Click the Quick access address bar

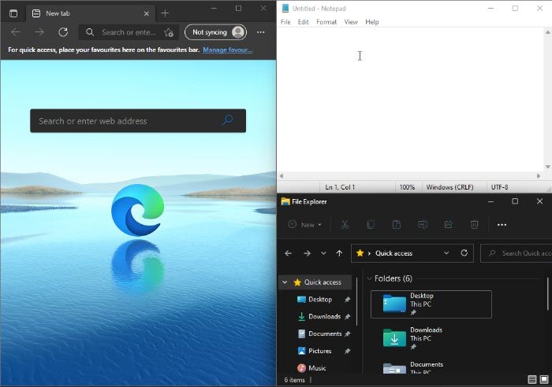[x=412, y=253]
